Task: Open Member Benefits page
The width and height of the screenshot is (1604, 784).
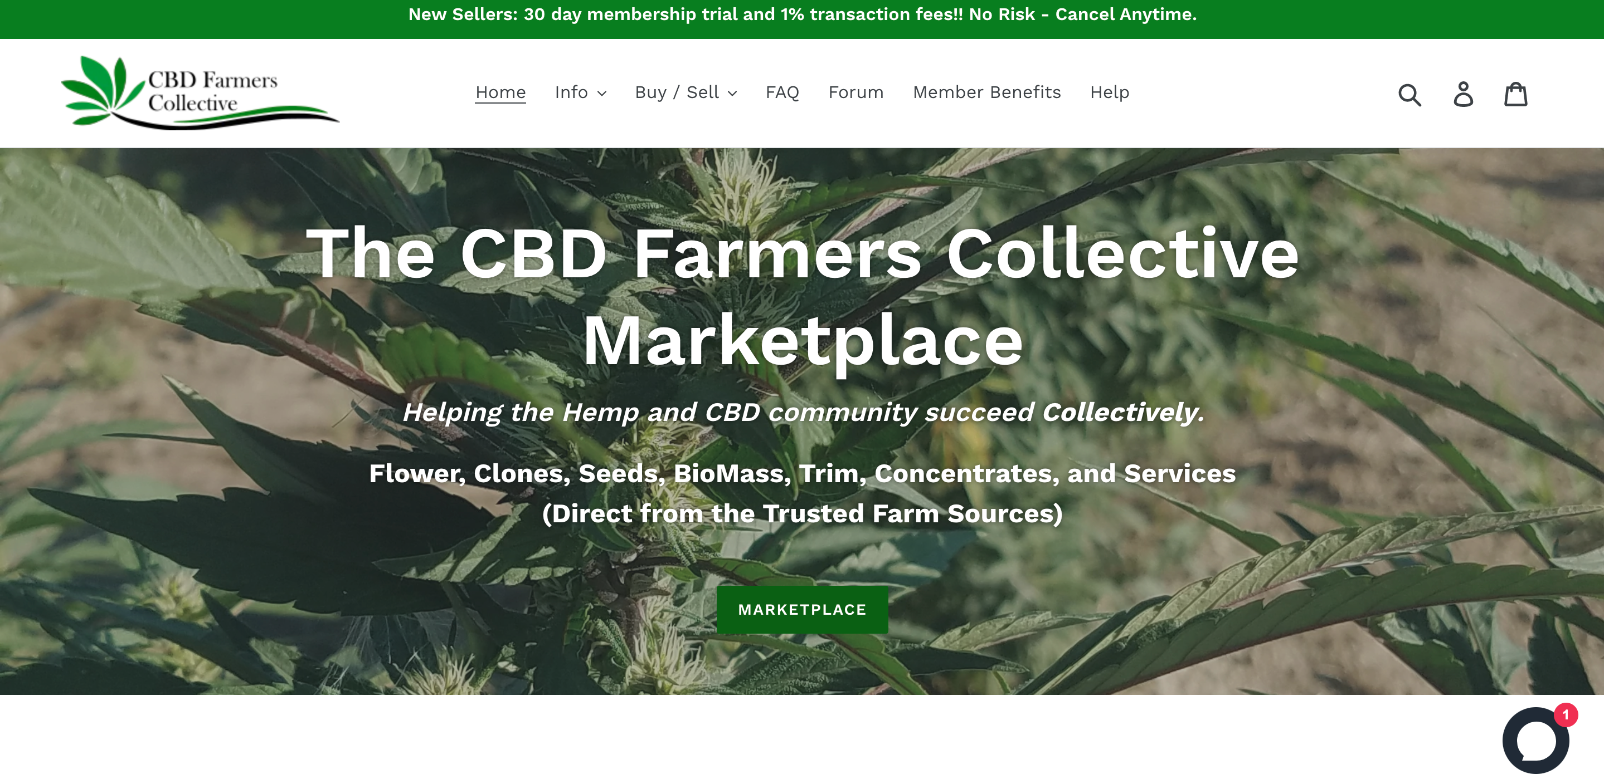Action: (x=986, y=92)
